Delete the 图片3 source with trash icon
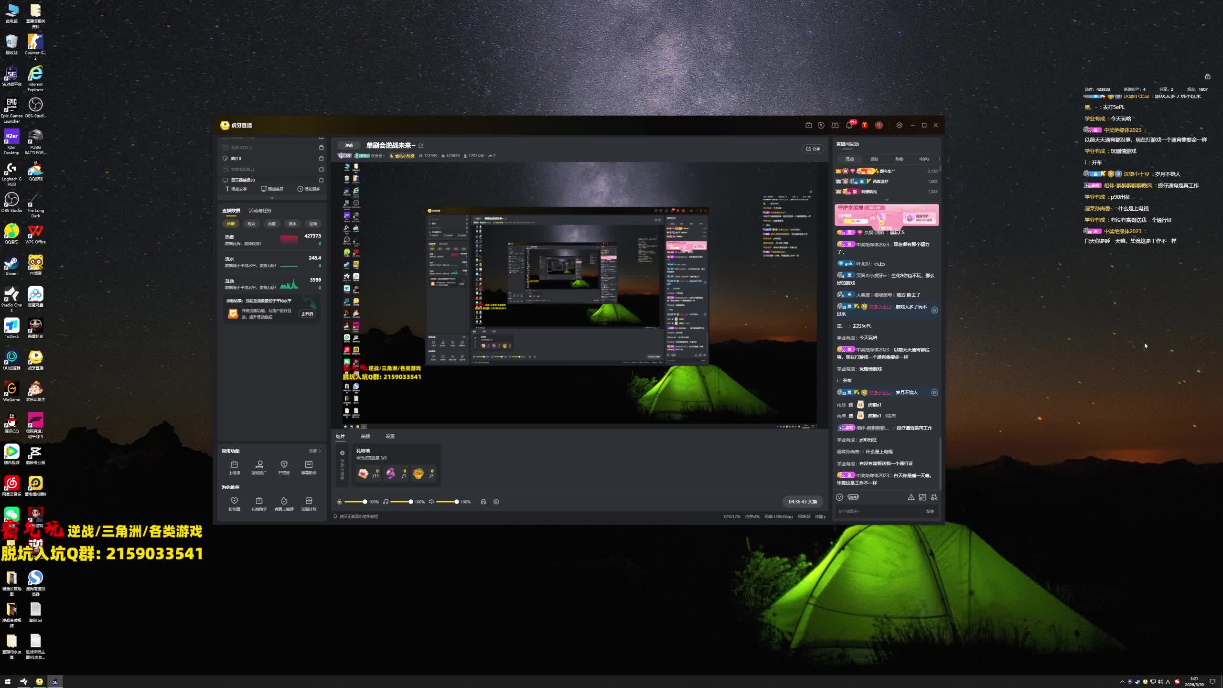Viewport: 1223px width, 688px height. (321, 158)
